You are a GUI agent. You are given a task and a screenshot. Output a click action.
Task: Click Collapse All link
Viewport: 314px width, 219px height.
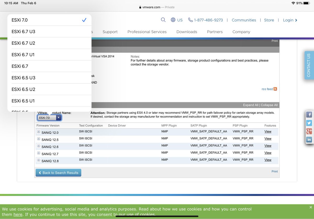(x=269, y=105)
